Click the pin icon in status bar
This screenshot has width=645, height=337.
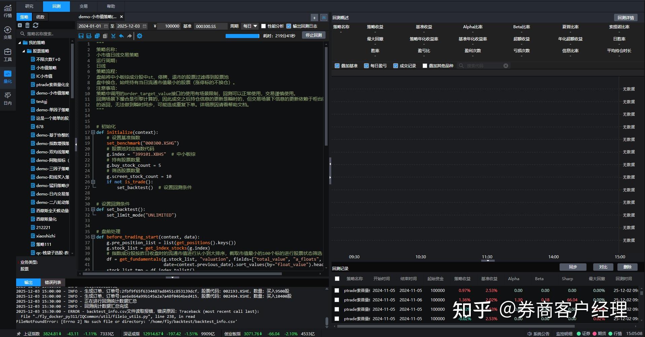point(19,334)
